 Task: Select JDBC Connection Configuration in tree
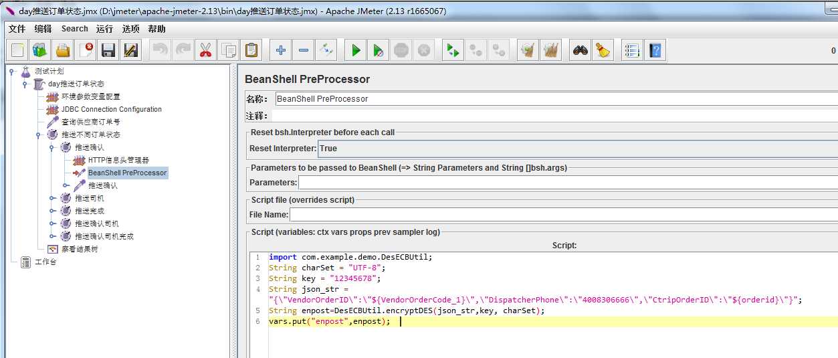coord(111,109)
